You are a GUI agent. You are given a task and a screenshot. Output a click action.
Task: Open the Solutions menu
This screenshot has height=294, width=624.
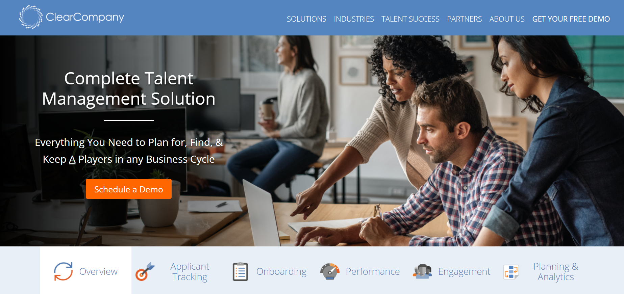[306, 19]
